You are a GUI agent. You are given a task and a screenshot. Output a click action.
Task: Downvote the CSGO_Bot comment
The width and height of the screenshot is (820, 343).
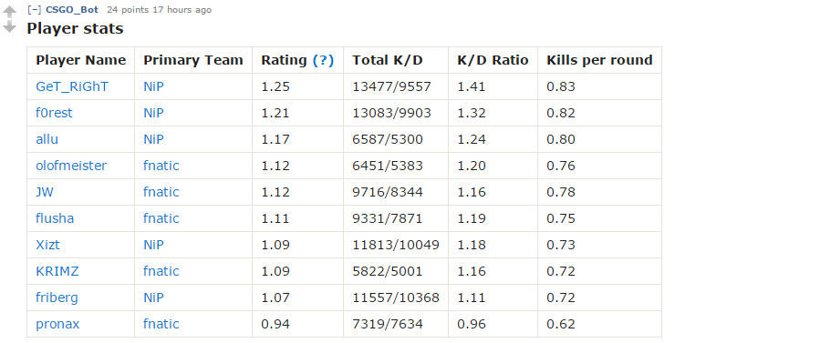pyautogui.click(x=9, y=27)
